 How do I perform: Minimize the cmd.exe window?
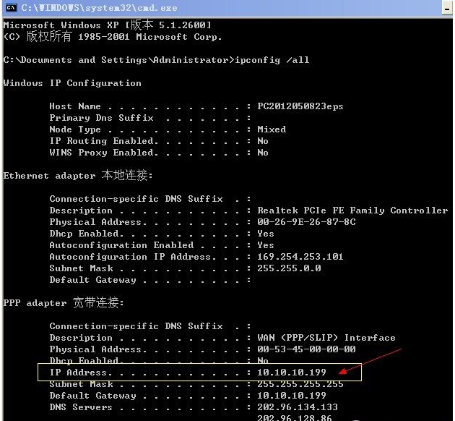(447, 8)
